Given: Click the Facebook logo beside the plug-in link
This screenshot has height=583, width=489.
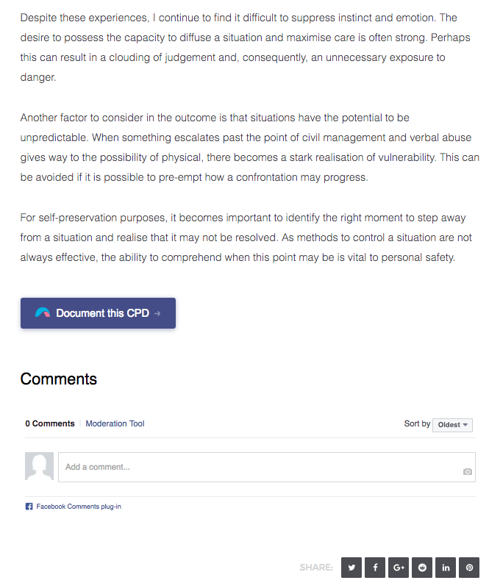Looking at the screenshot, I should pos(29,507).
